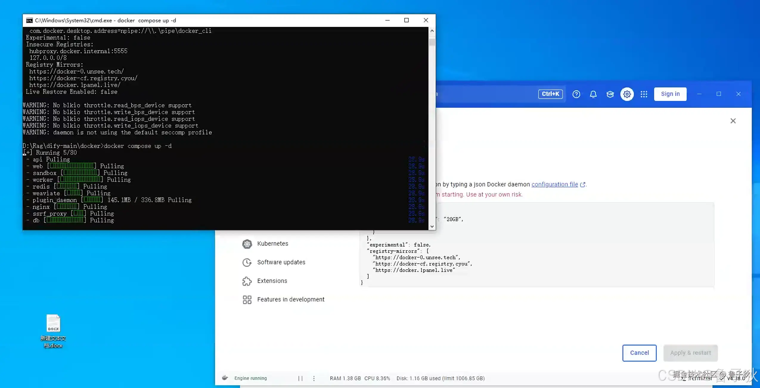The height and width of the screenshot is (388, 760).
Task: Open the engine three-dot options menu
Action: pyautogui.click(x=314, y=378)
